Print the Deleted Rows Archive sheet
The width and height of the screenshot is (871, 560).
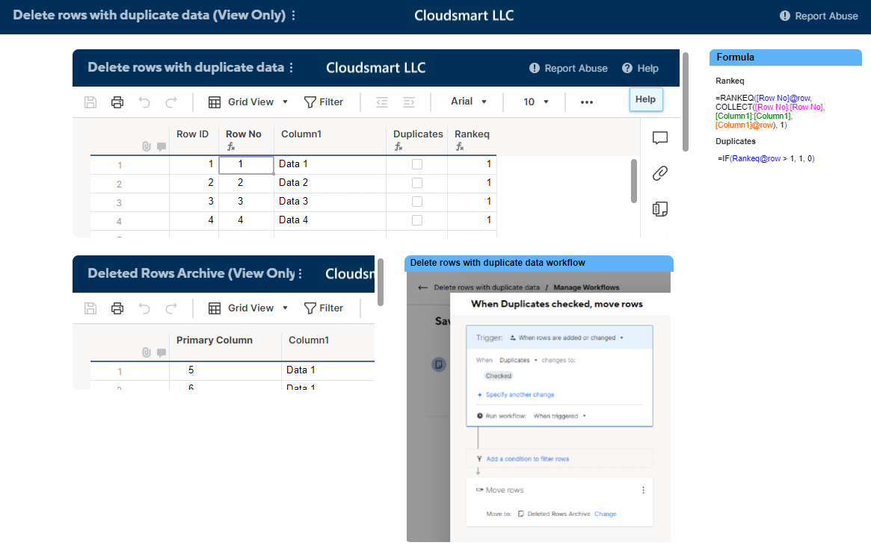point(117,308)
